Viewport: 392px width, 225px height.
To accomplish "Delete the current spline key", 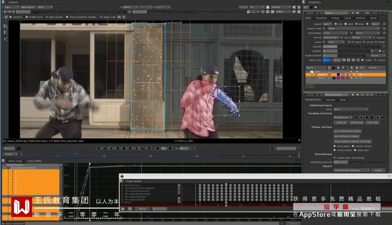I will tap(358, 60).
